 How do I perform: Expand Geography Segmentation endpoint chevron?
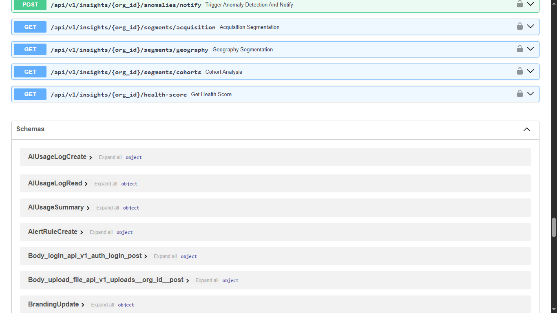pos(530,49)
